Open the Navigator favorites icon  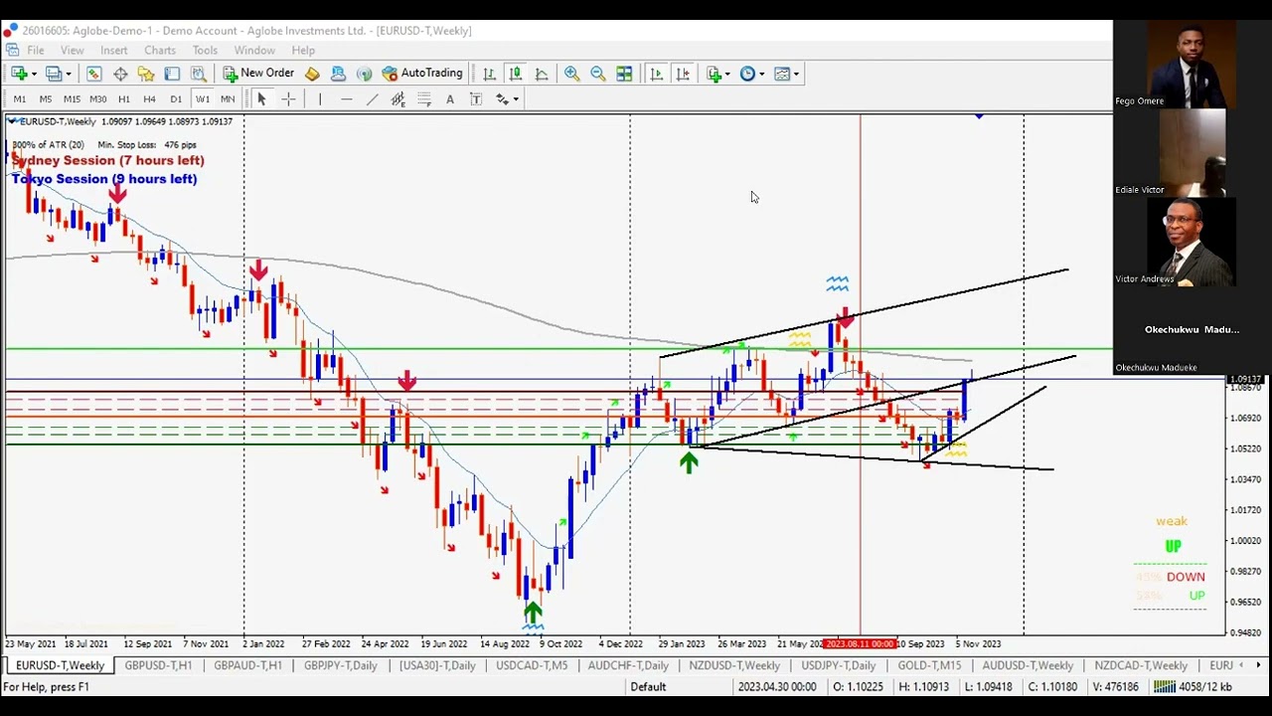click(x=146, y=74)
